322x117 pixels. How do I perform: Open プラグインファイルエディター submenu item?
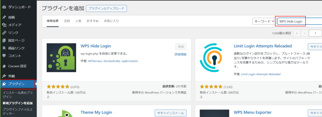18,111
